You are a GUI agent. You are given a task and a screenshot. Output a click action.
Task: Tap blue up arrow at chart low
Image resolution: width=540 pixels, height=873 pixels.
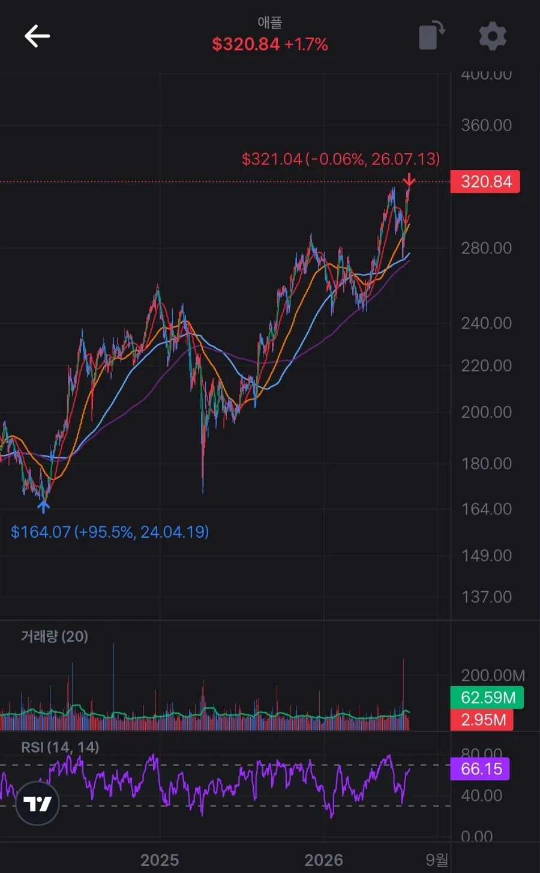(43, 506)
